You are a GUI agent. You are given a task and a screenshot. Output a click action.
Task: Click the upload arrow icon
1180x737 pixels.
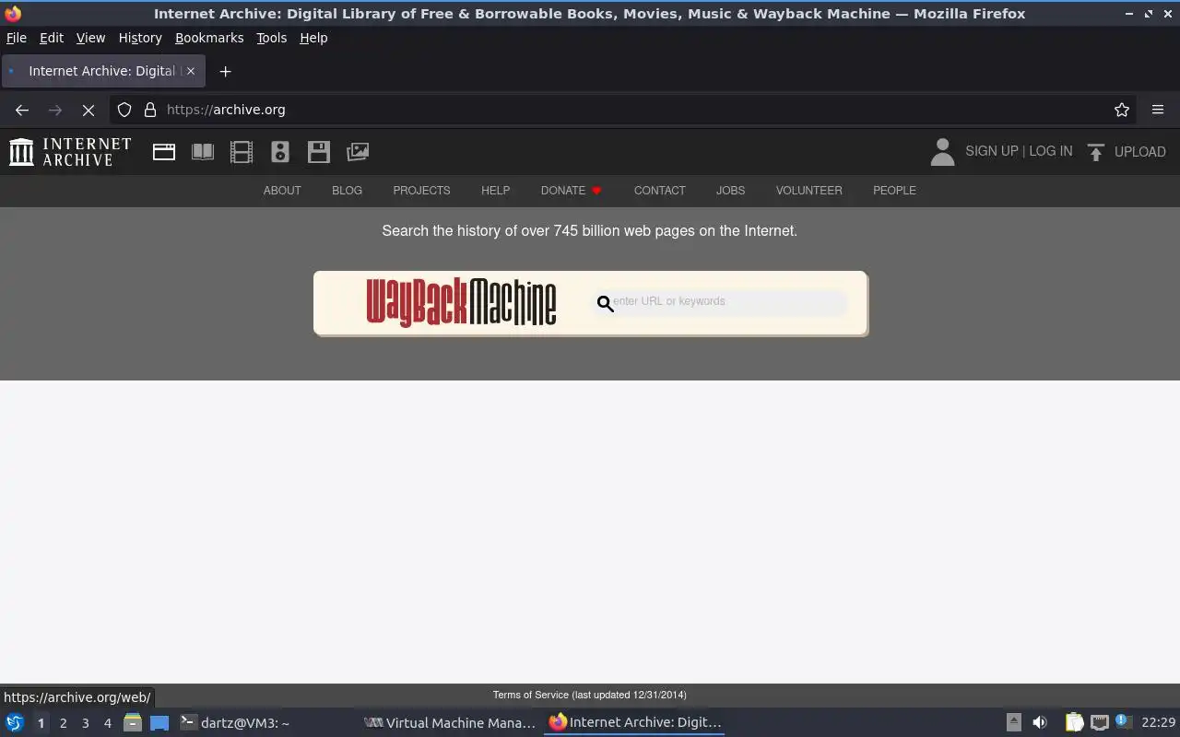(x=1095, y=152)
